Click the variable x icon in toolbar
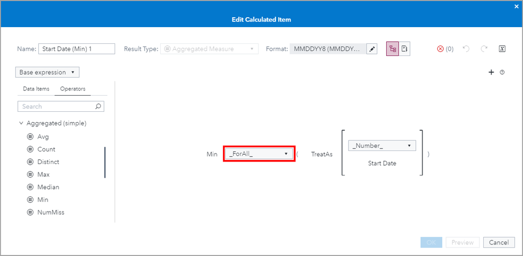Screen dimensions: 523x256 [x=502, y=49]
